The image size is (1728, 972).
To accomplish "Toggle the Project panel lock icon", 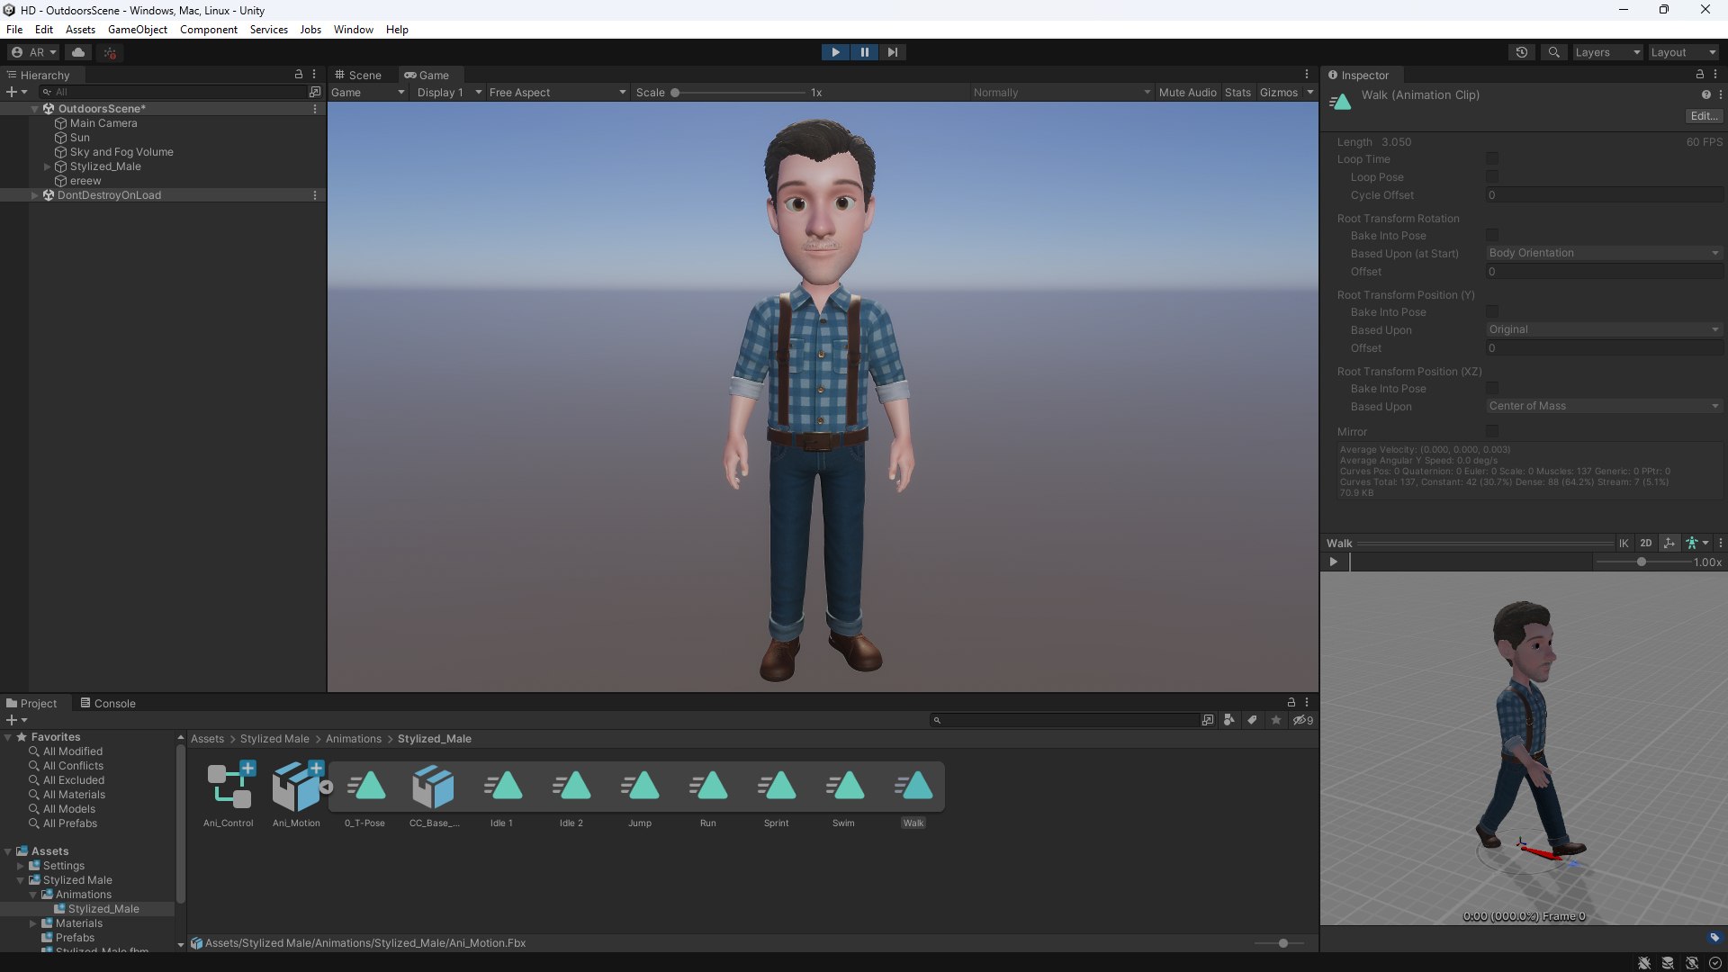I will tap(1291, 703).
